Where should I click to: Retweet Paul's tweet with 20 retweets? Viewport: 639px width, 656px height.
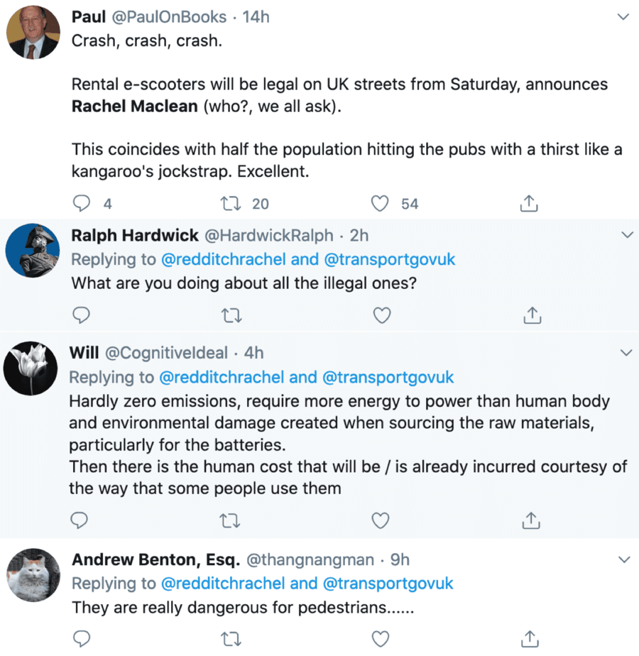pyautogui.click(x=231, y=204)
